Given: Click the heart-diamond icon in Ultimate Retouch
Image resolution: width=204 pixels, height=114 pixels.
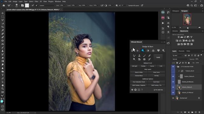Looking at the screenshot, I should (x=158, y=51).
